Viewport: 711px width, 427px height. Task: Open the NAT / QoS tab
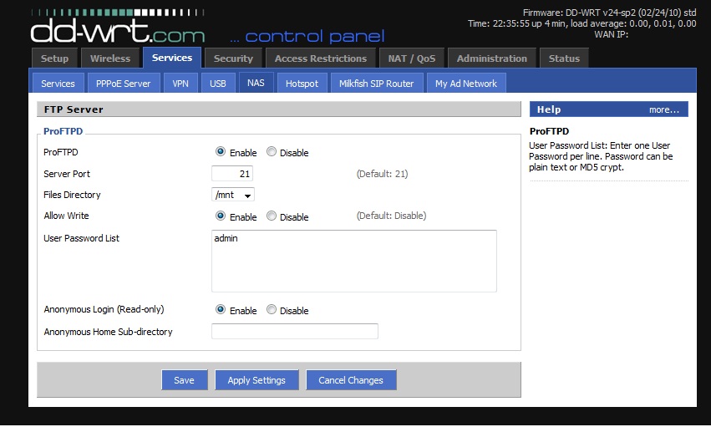coord(412,58)
